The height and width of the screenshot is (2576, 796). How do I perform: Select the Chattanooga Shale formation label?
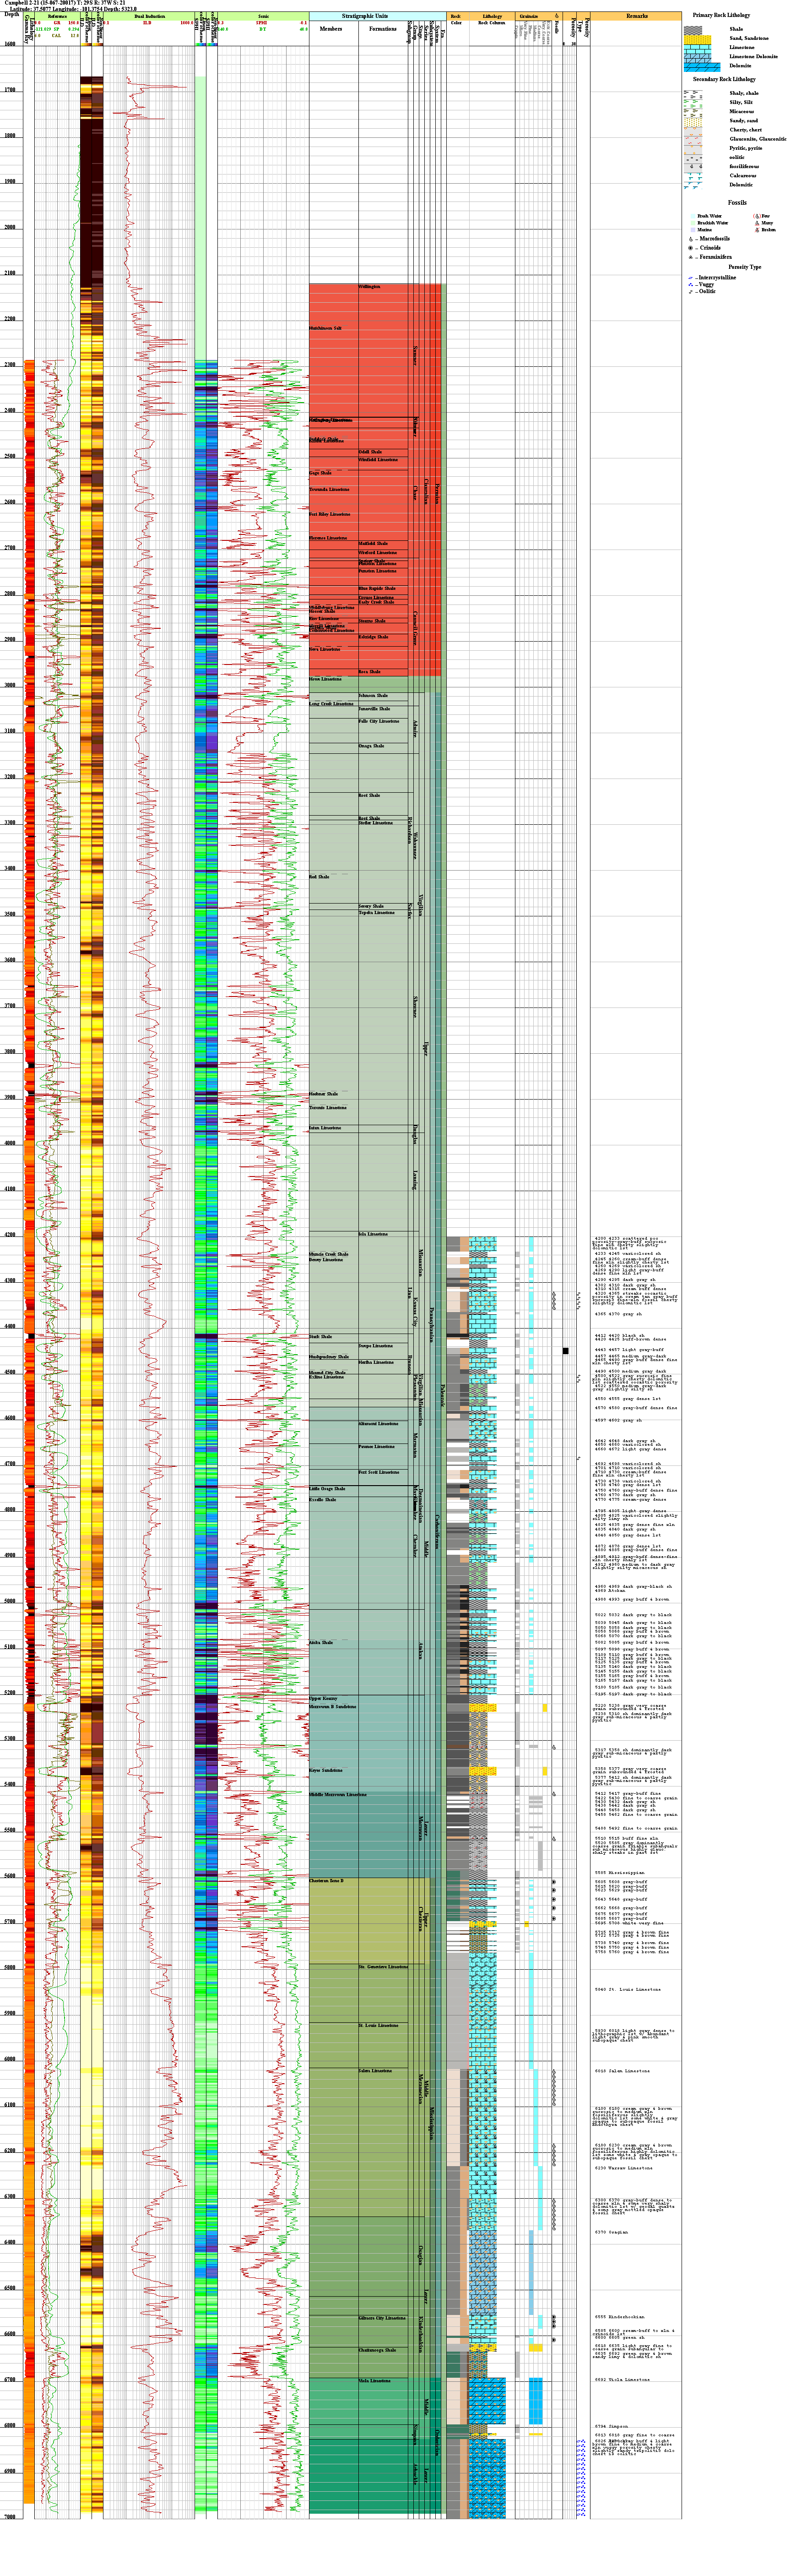(x=377, y=2350)
